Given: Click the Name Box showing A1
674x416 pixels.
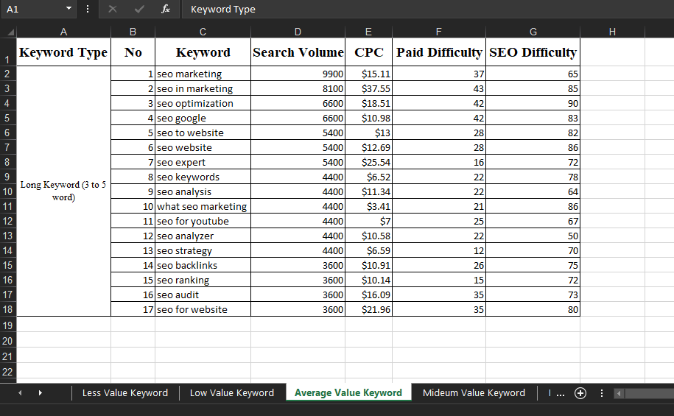Looking at the screenshot, I should pyautogui.click(x=31, y=10).
